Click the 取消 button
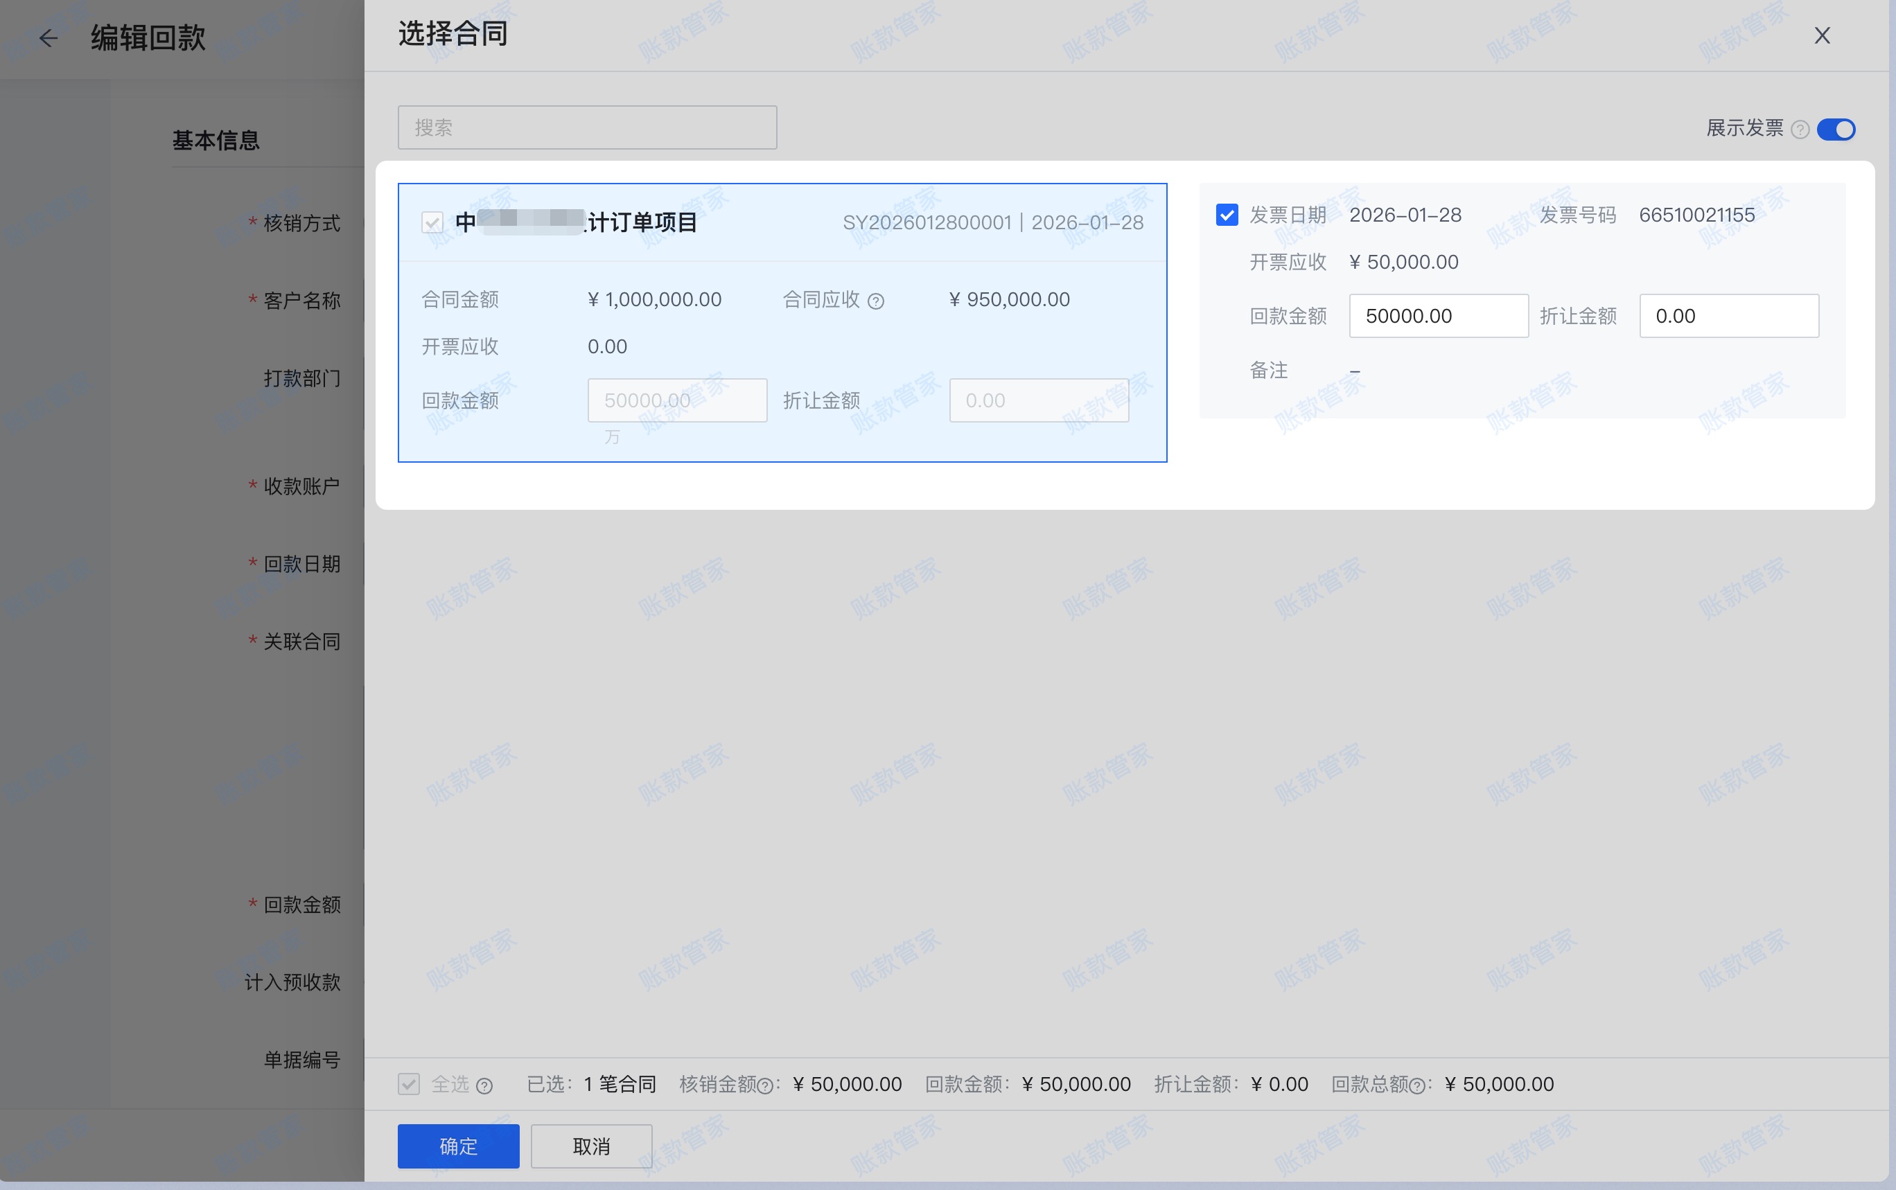Image resolution: width=1896 pixels, height=1190 pixels. (591, 1146)
